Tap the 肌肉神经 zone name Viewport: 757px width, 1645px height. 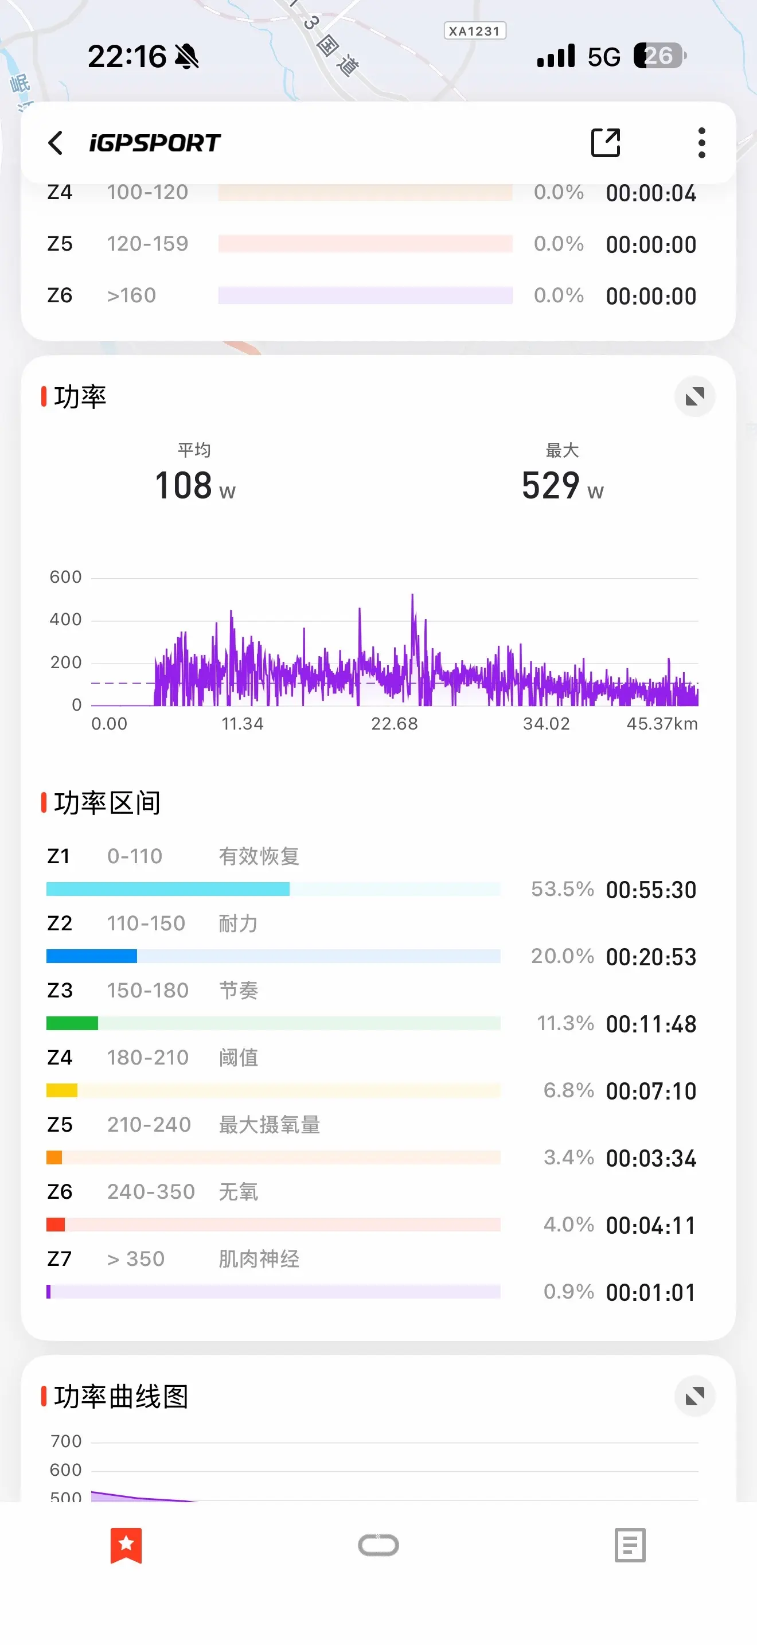[259, 1258]
